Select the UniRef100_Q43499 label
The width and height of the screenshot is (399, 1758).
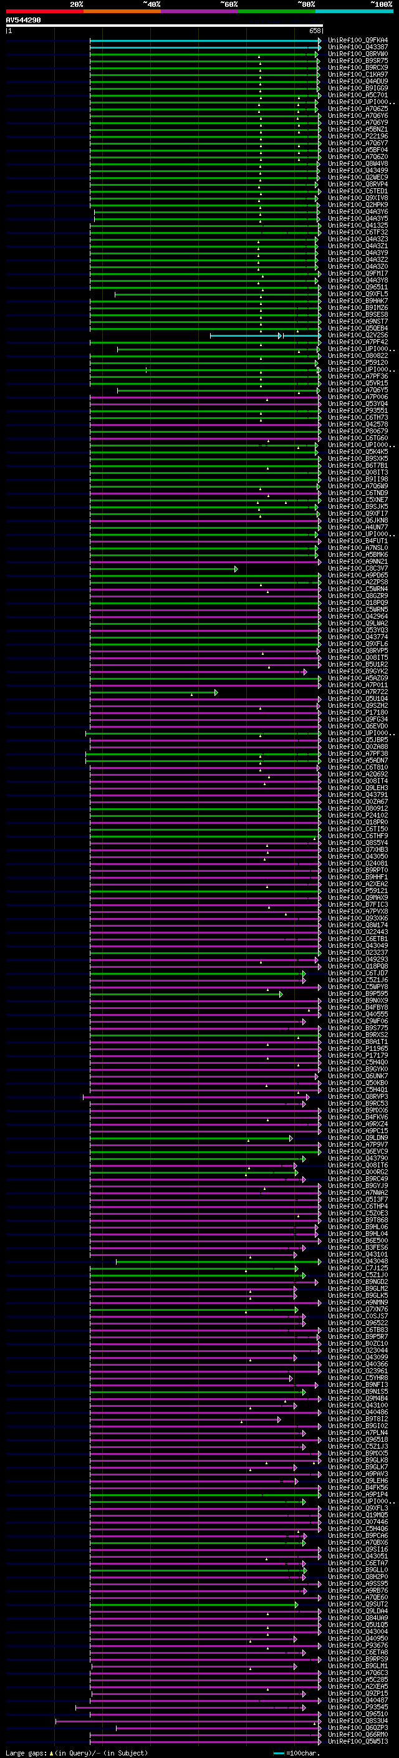coord(358,171)
